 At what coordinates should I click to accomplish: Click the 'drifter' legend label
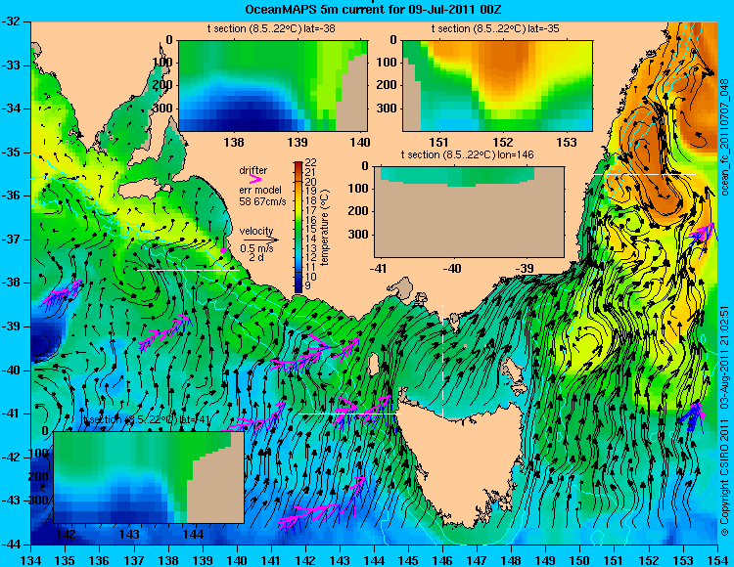253,171
